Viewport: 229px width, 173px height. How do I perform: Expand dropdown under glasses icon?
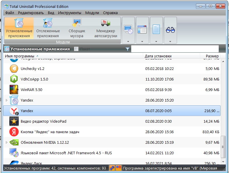170,42
